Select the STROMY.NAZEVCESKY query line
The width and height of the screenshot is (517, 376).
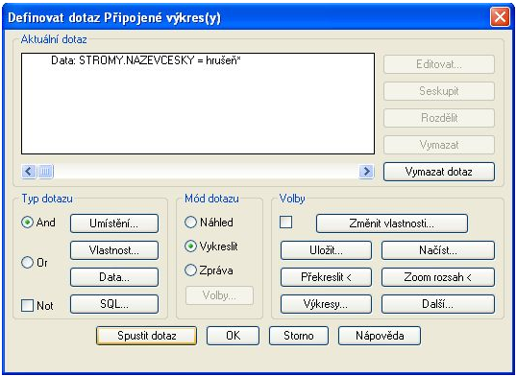click(x=146, y=60)
